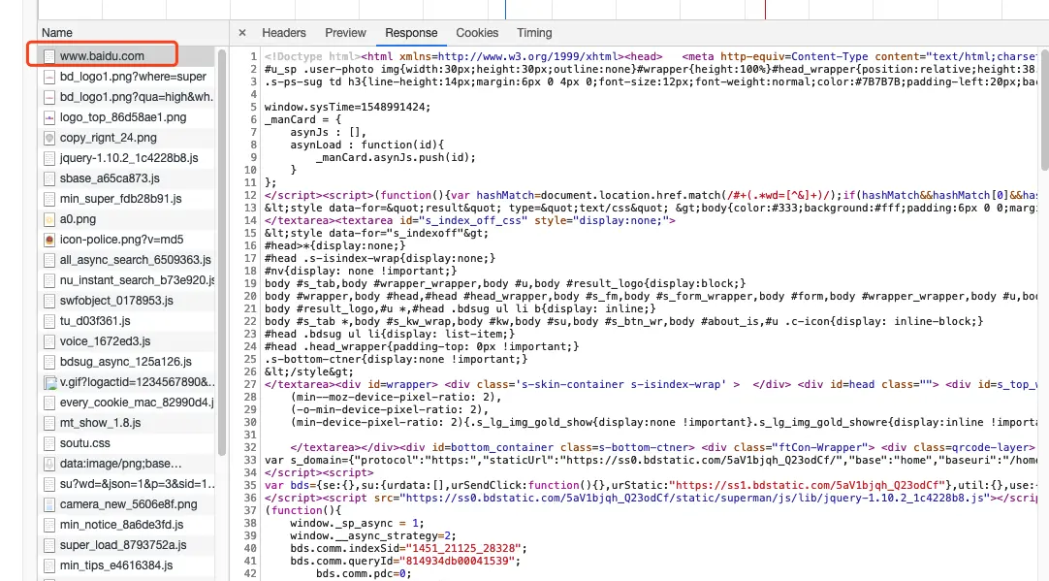Open bdsug_async_125a126.js request
The image size is (1049, 581).
coord(126,362)
